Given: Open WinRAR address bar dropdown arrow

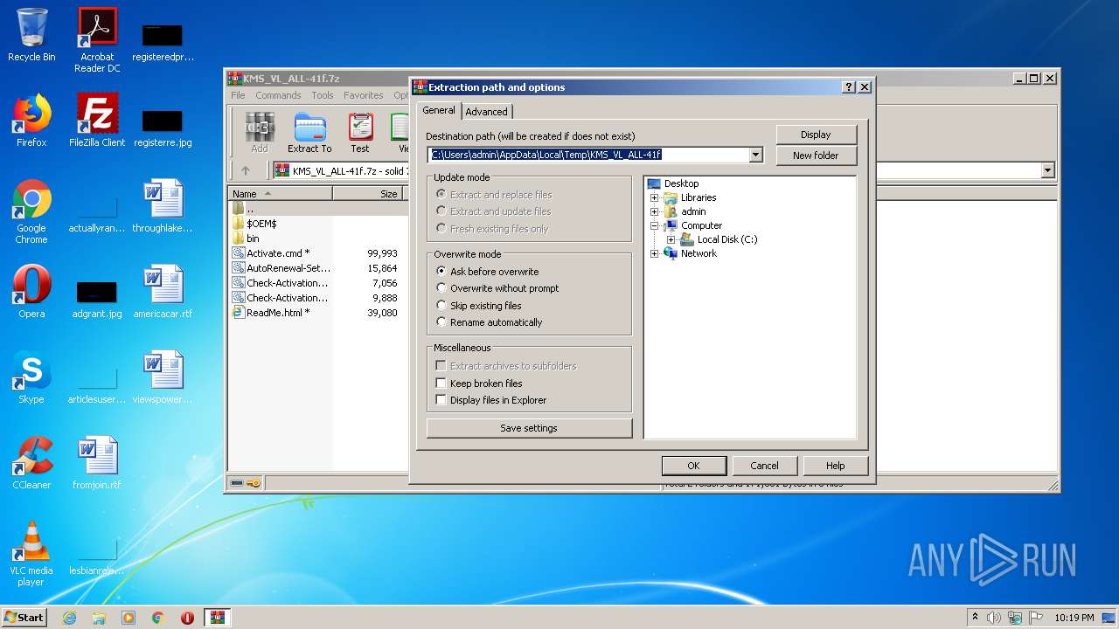Looking at the screenshot, I should (1047, 170).
